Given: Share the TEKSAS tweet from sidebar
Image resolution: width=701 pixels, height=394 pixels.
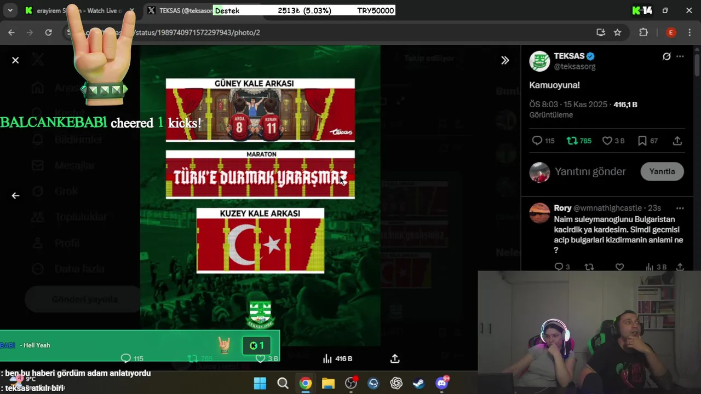Looking at the screenshot, I should [x=677, y=141].
